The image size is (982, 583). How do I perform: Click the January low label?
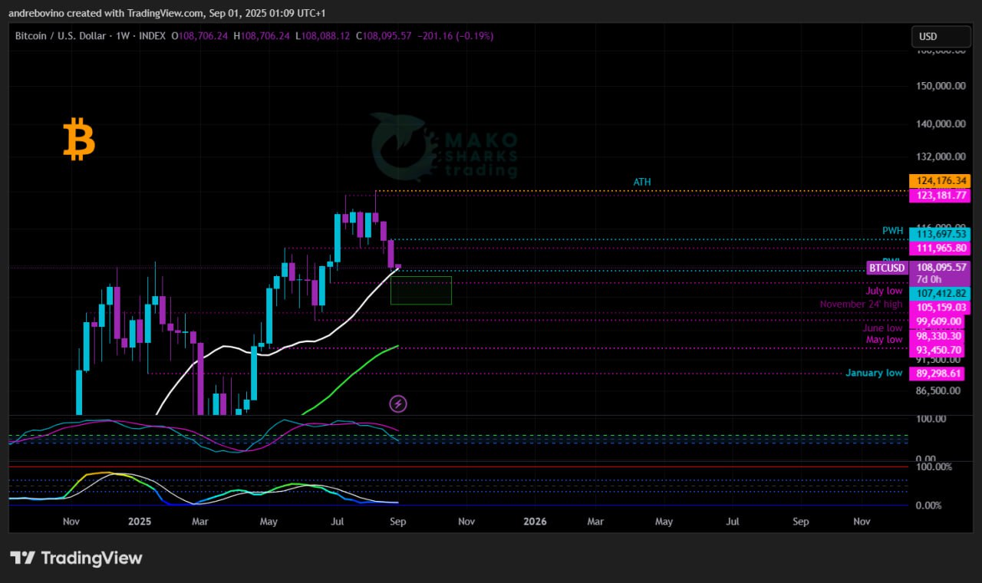[x=874, y=373]
